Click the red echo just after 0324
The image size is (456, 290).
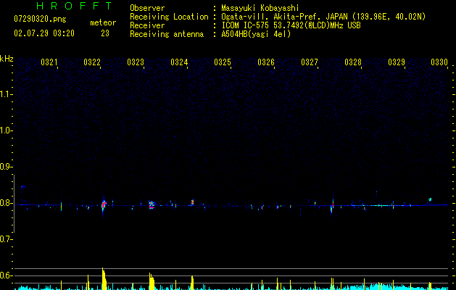(192, 202)
